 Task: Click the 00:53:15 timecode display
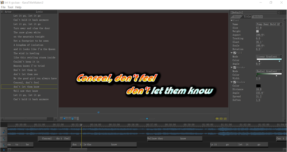coord(221,119)
